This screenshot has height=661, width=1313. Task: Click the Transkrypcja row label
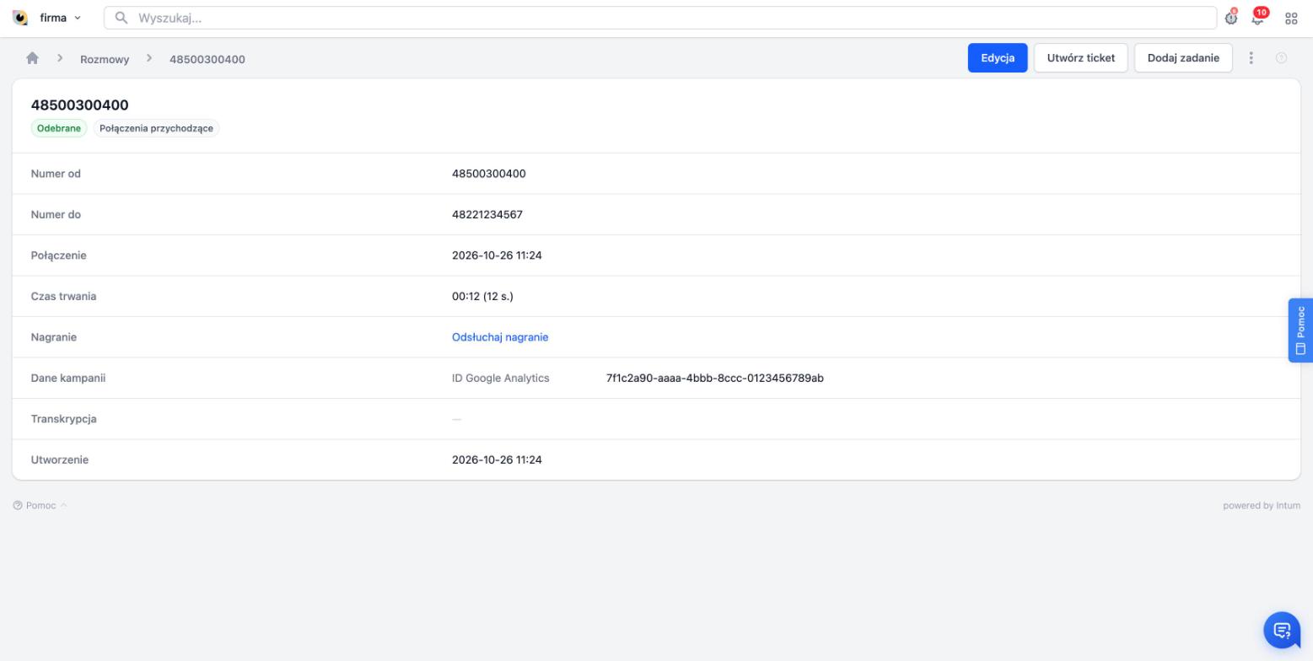pyautogui.click(x=64, y=419)
